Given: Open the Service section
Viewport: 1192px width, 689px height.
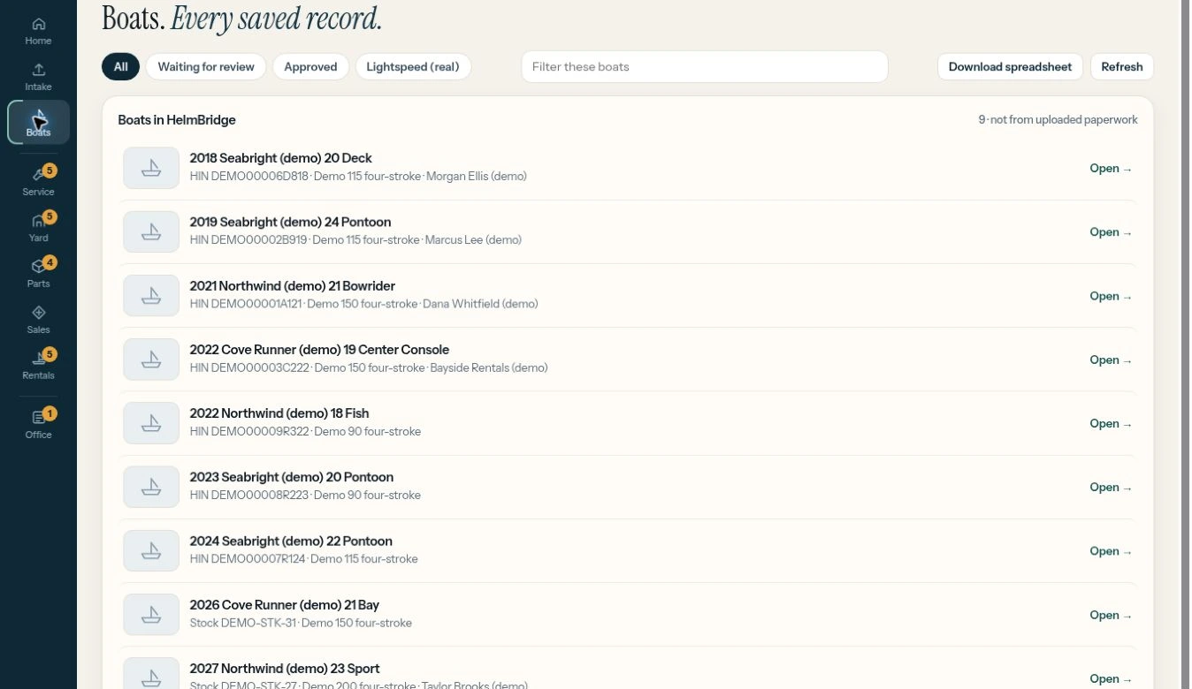Looking at the screenshot, I should point(38,181).
